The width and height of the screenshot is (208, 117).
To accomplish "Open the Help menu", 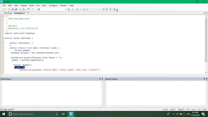I will (71, 6).
